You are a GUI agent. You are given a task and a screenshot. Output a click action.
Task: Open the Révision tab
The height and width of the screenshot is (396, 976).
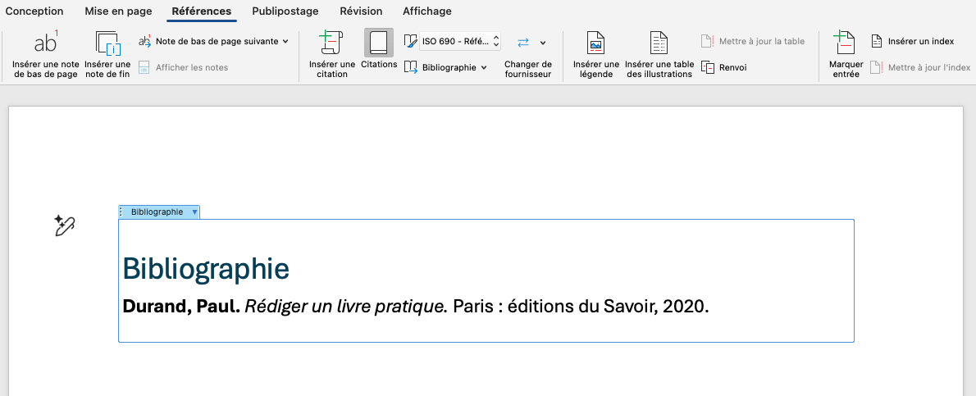[361, 11]
